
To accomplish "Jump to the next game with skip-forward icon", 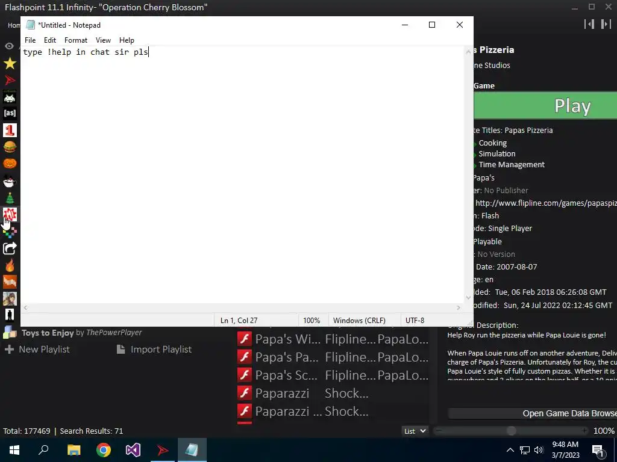I will click(606, 24).
